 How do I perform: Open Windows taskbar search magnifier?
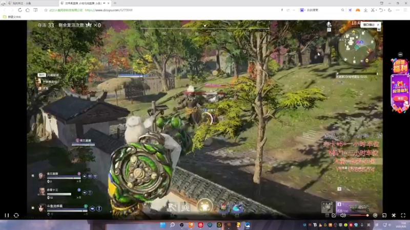[x=172, y=225]
